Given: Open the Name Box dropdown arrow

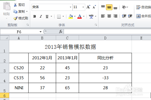Looking at the screenshot, I should pyautogui.click(x=40, y=32).
